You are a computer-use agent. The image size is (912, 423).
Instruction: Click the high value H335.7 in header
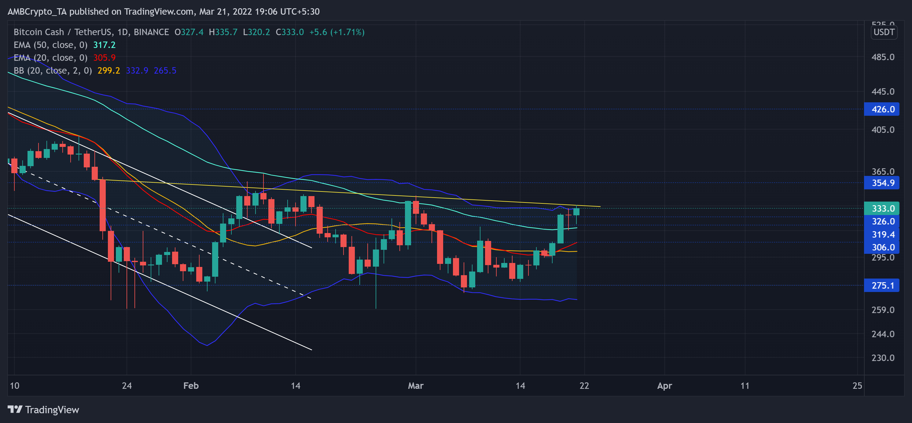[x=223, y=32]
